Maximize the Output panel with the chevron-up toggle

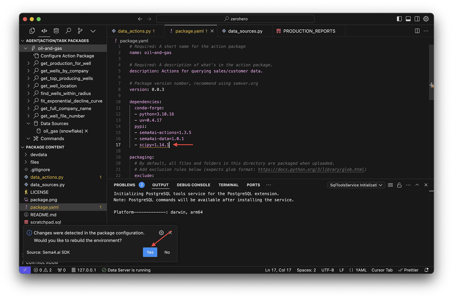pos(417,185)
